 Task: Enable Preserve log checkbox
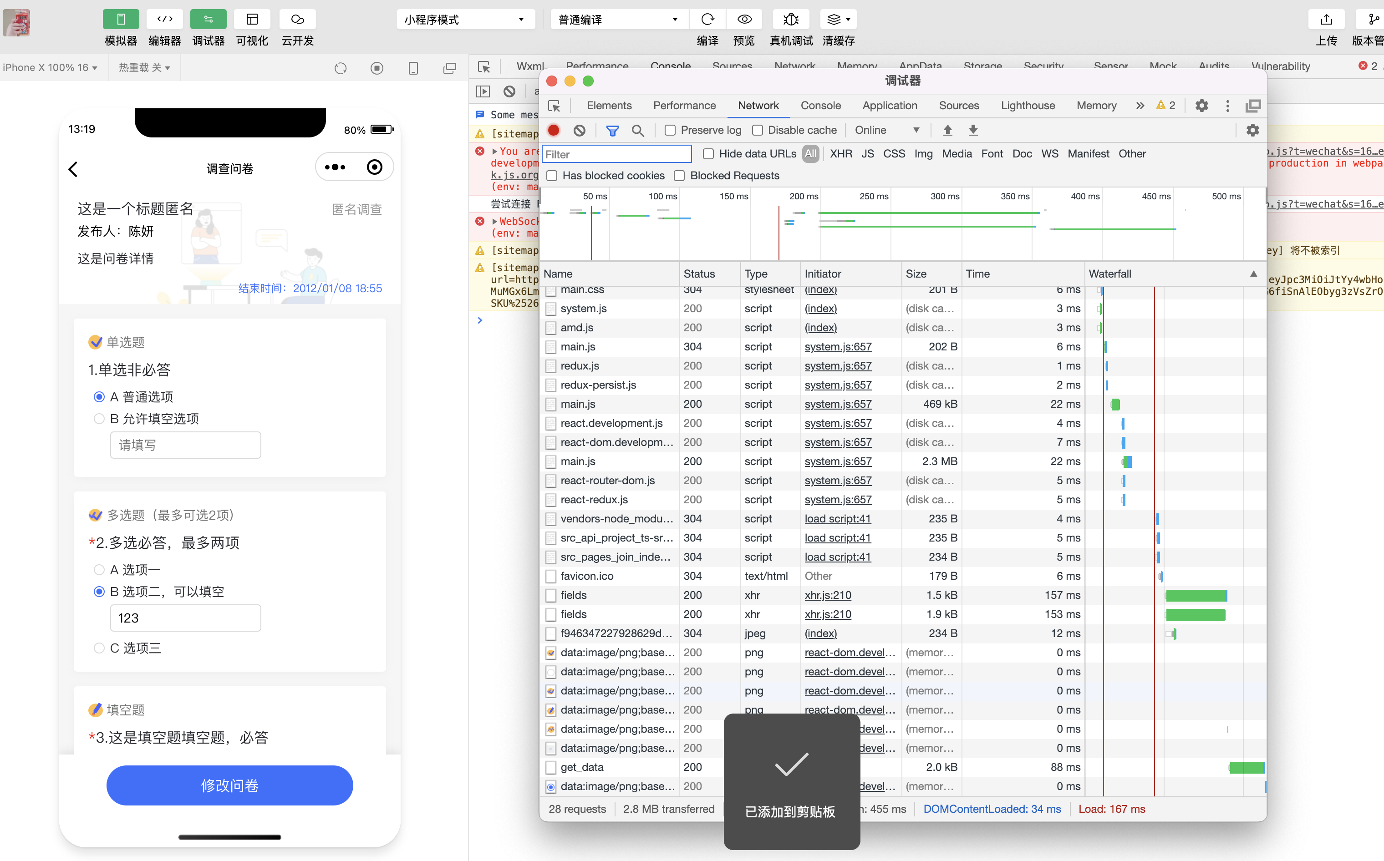(670, 131)
